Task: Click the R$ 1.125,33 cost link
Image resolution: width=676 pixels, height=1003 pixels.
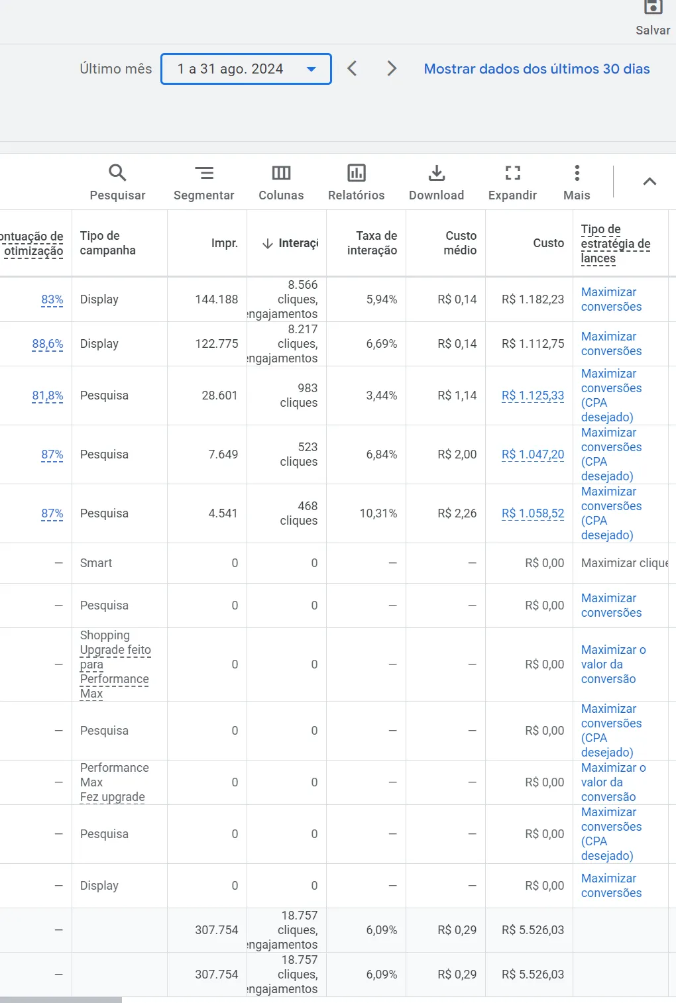Action: pos(532,396)
